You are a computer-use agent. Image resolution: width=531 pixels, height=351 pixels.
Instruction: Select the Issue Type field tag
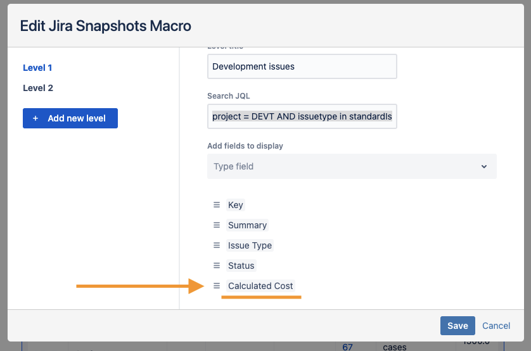[x=250, y=245]
